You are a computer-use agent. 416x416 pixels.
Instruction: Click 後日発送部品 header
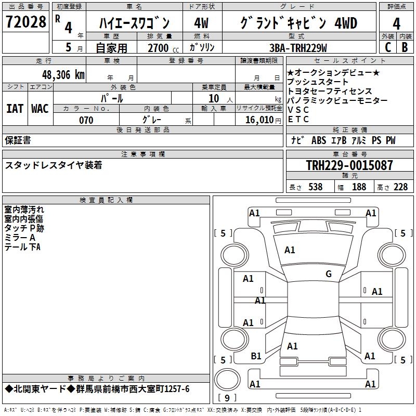(x=142, y=129)
